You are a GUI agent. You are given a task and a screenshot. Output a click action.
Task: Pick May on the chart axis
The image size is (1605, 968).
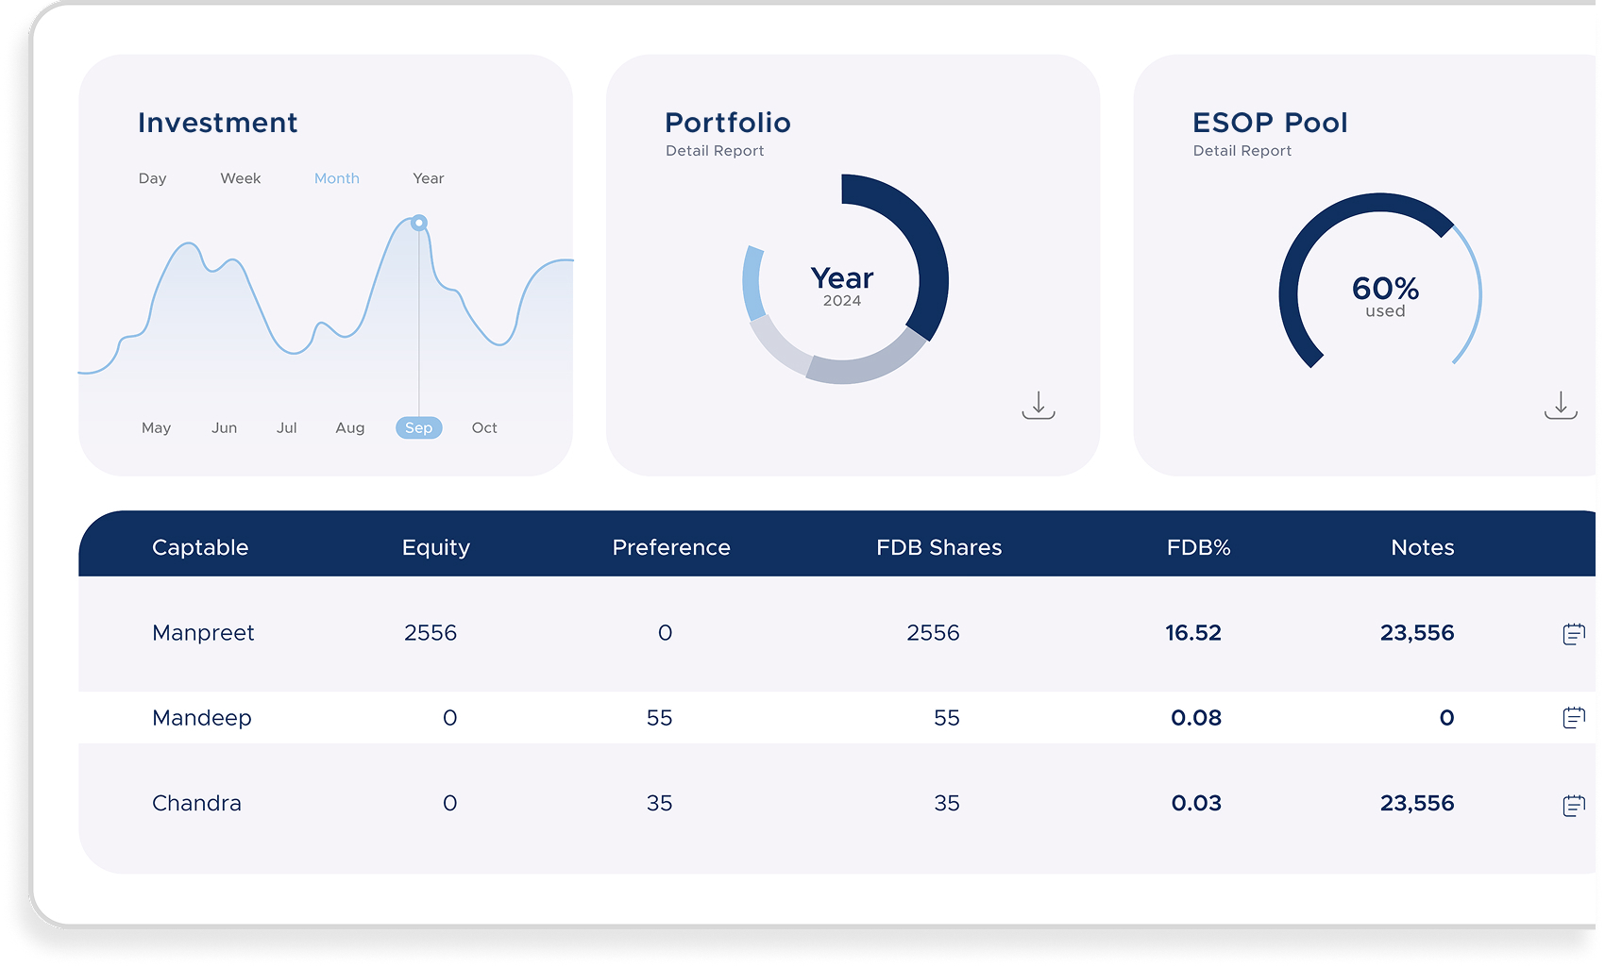tap(156, 428)
